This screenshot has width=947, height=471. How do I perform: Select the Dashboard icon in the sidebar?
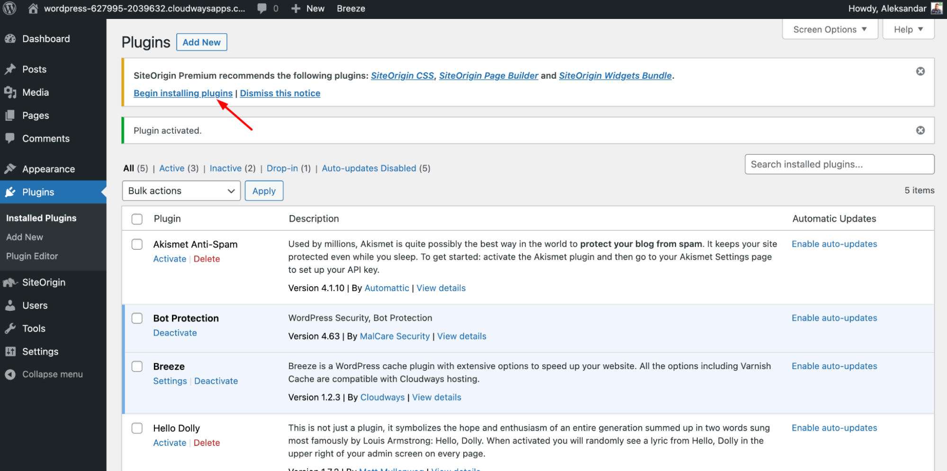click(x=10, y=38)
